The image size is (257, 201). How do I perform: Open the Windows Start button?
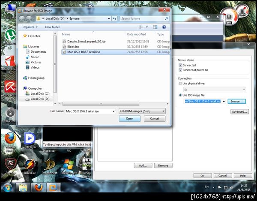[7, 188]
